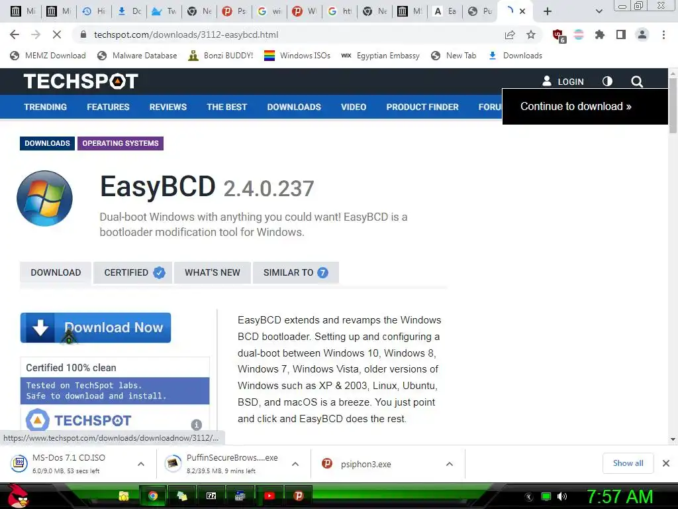The image size is (678, 509).
Task: Open a new browser tab with plus
Action: (548, 11)
